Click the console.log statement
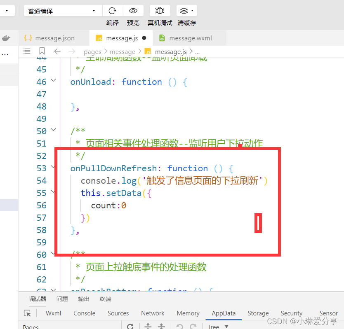The width and height of the screenshot is (344, 329). pos(174,181)
